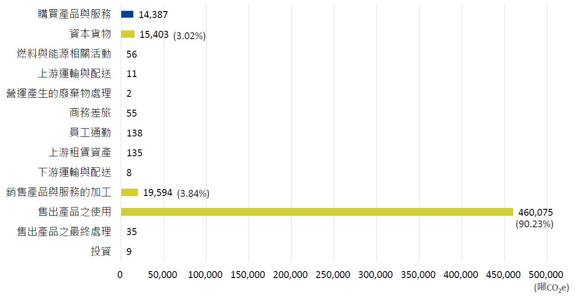Screen dimensions: 575x296
Task: Click the 銷售產品與服務的加工 yellow bar
Action: 129,192
